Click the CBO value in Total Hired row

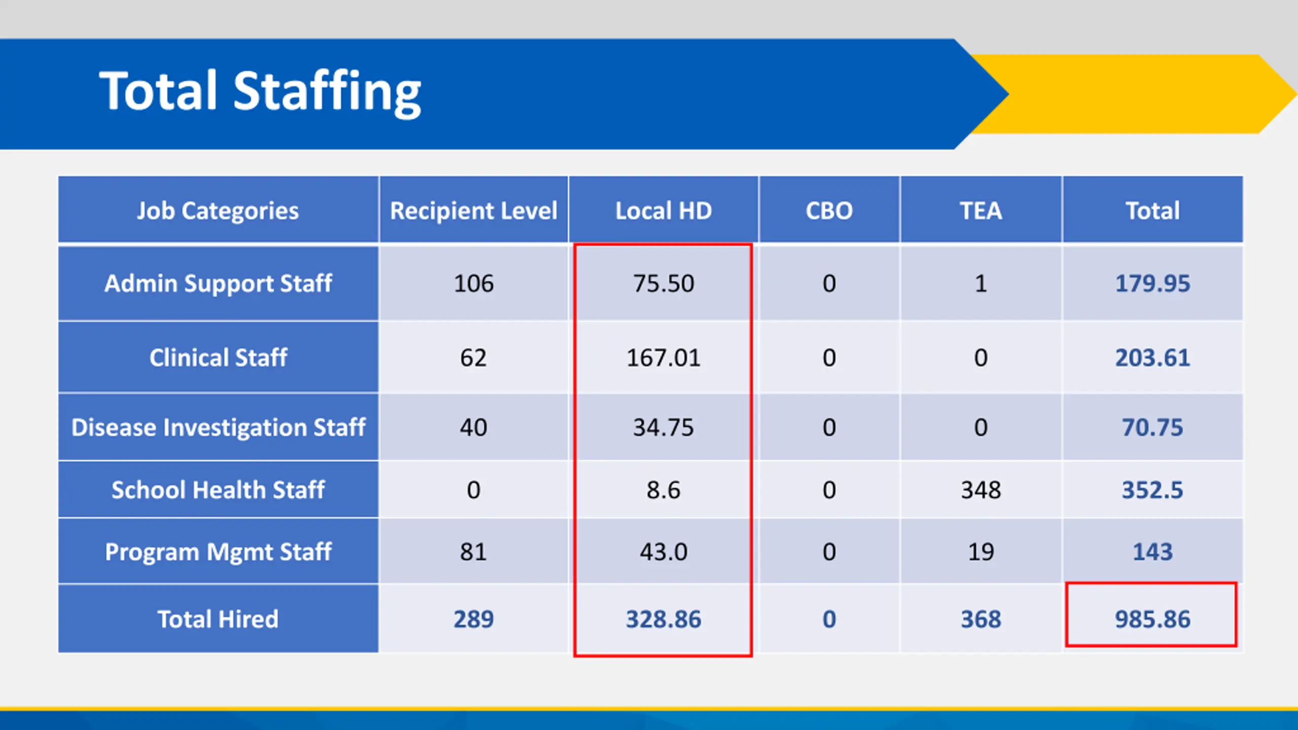click(x=829, y=619)
